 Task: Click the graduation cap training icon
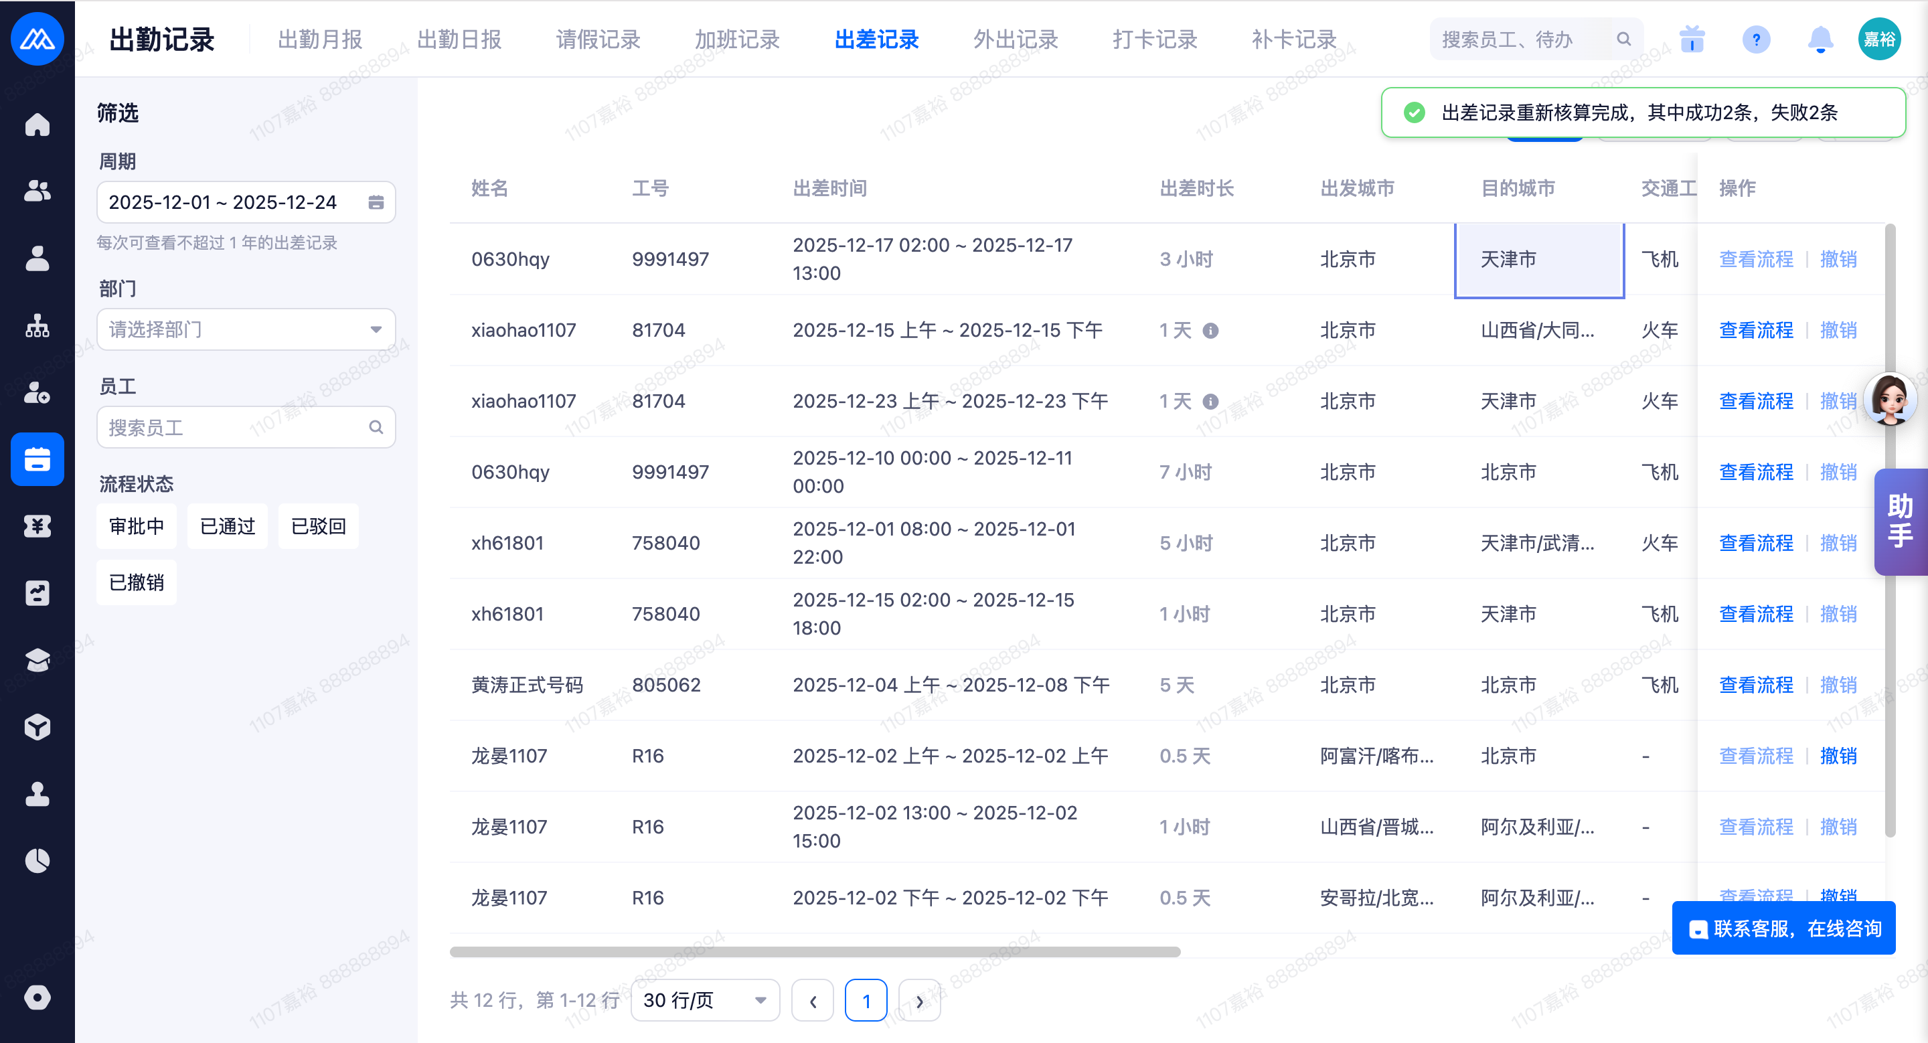pyautogui.click(x=37, y=660)
